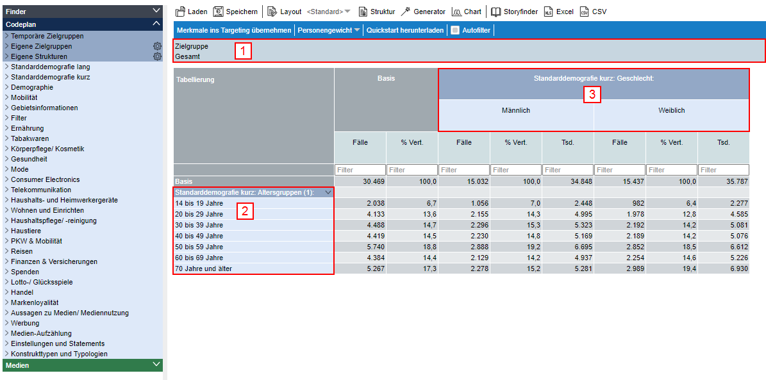Open the Struktur tool
The height and width of the screenshot is (380, 766).
tap(363, 12)
